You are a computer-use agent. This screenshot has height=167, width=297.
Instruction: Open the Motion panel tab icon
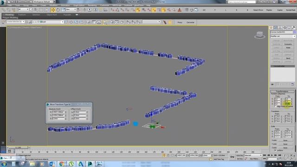tap(284, 28)
